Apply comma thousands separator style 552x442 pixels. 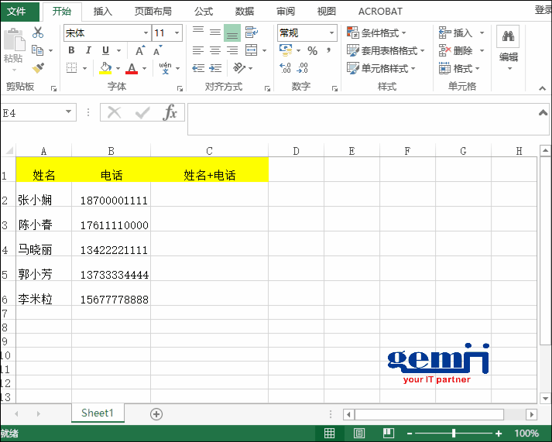click(329, 50)
